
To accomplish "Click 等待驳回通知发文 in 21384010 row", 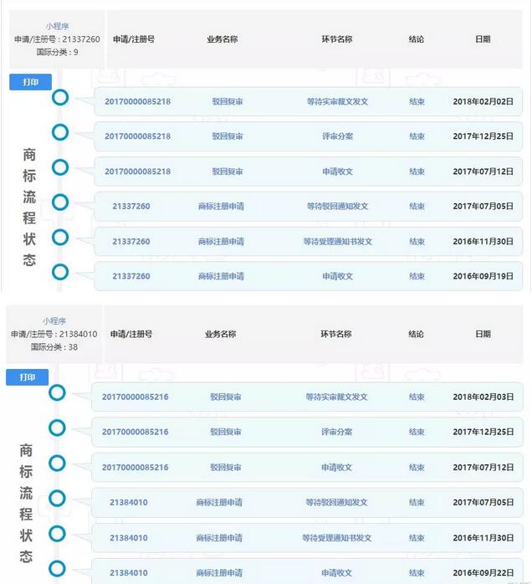I will [336, 503].
